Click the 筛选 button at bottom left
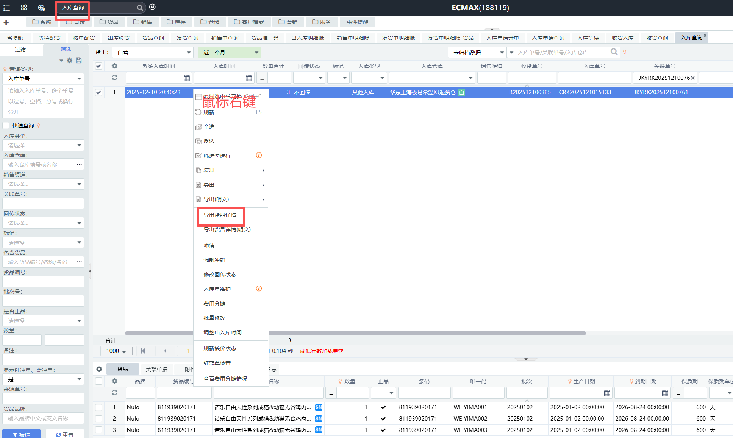This screenshot has height=438, width=733. pos(22,435)
